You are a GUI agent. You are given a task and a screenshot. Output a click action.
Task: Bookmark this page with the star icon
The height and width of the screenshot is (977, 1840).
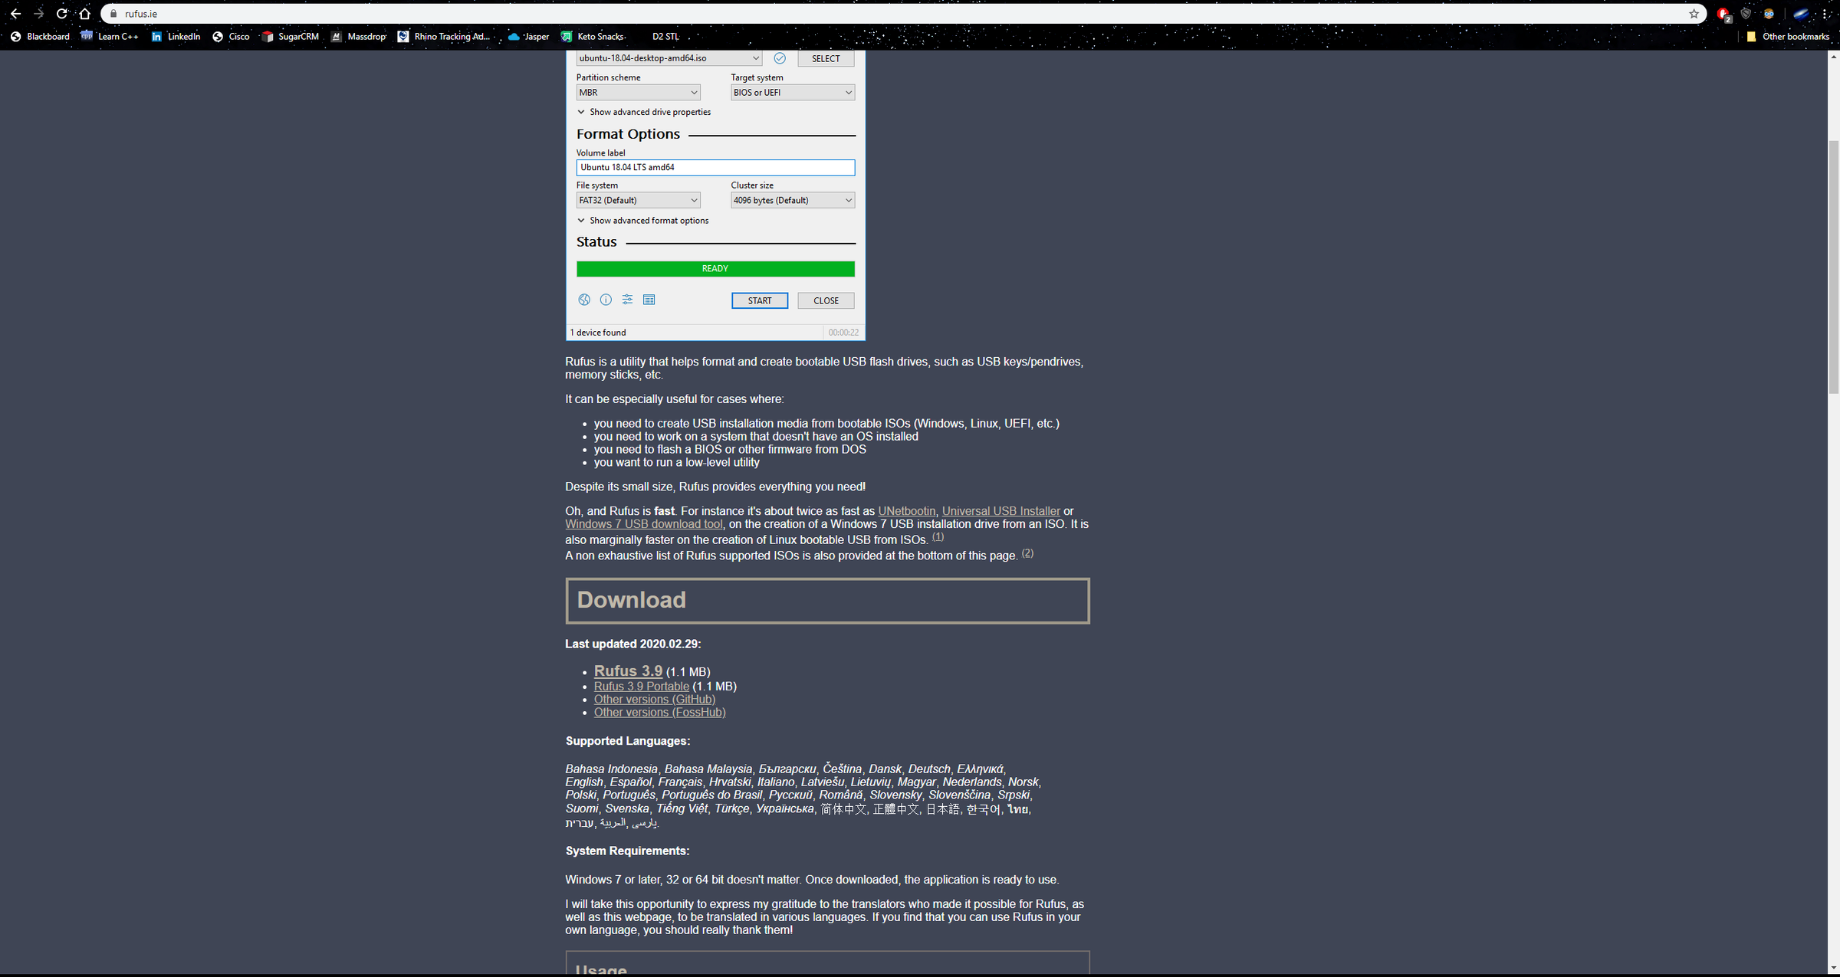[1694, 13]
